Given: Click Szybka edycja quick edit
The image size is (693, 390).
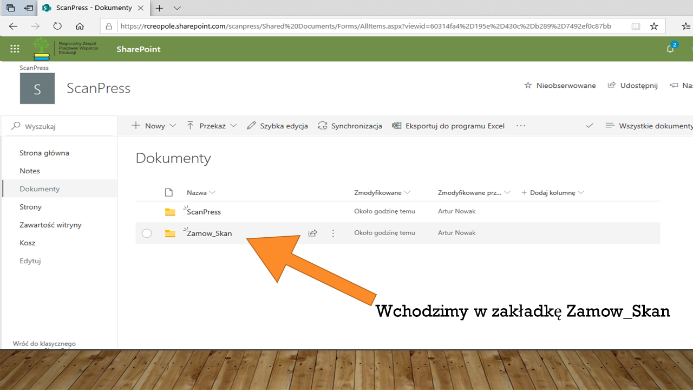Looking at the screenshot, I should 277,126.
